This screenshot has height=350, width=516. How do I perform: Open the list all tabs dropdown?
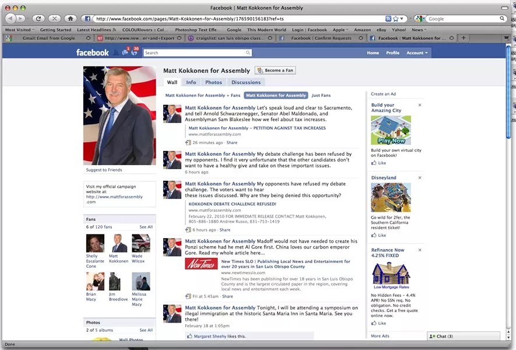tap(507, 38)
